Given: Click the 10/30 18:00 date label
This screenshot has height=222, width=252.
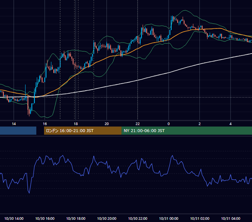Looking at the screenshot, I should (x=76, y=218).
